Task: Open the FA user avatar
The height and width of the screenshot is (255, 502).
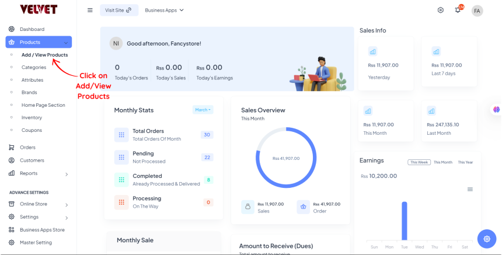Action: (x=477, y=11)
